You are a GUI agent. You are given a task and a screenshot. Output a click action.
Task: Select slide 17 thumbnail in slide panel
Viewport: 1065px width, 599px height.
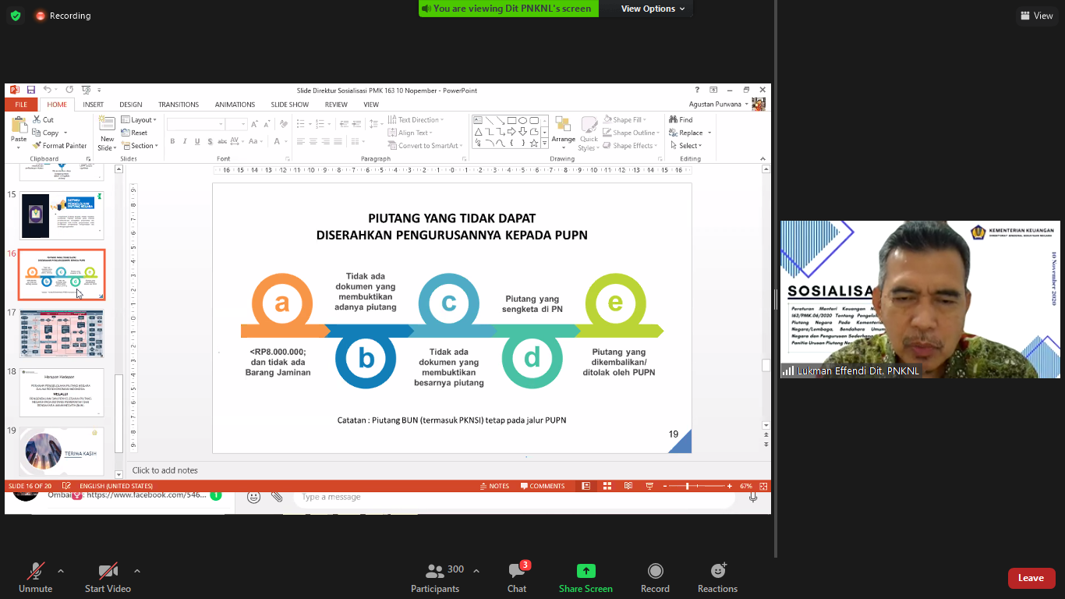tap(62, 333)
